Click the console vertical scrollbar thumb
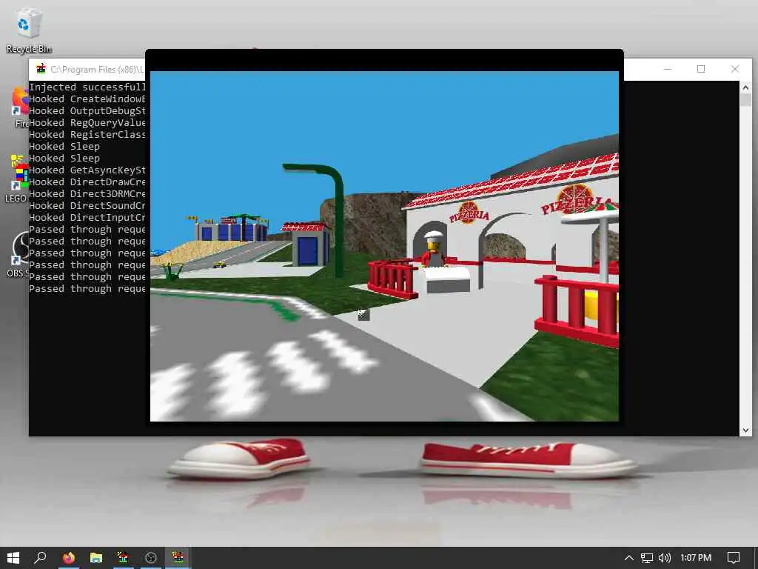Screen dimensions: 758x569 (745, 100)
